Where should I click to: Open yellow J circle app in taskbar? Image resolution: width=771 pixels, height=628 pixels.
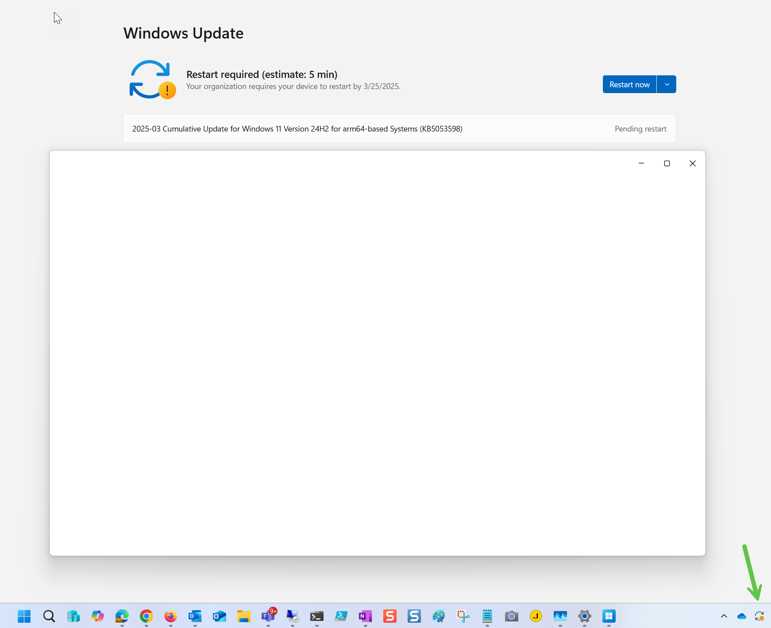[536, 616]
